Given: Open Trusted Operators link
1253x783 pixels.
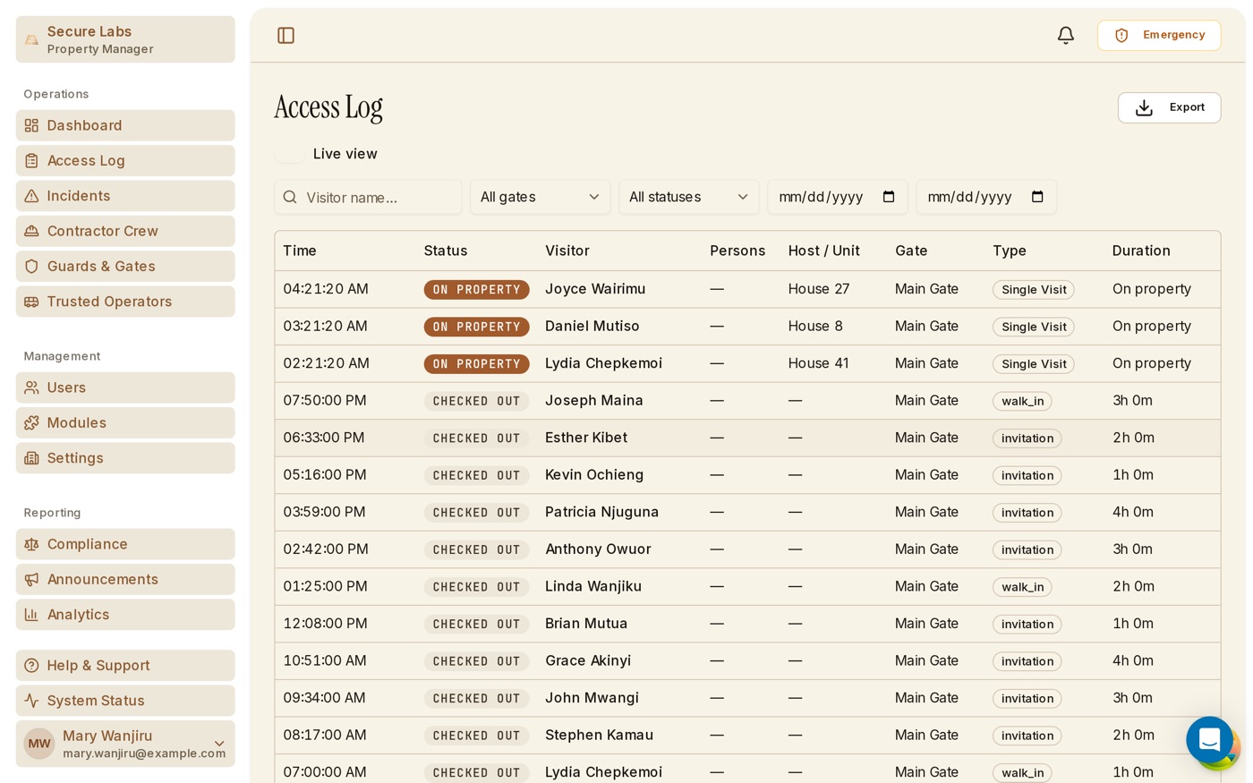Looking at the screenshot, I should pos(125,302).
